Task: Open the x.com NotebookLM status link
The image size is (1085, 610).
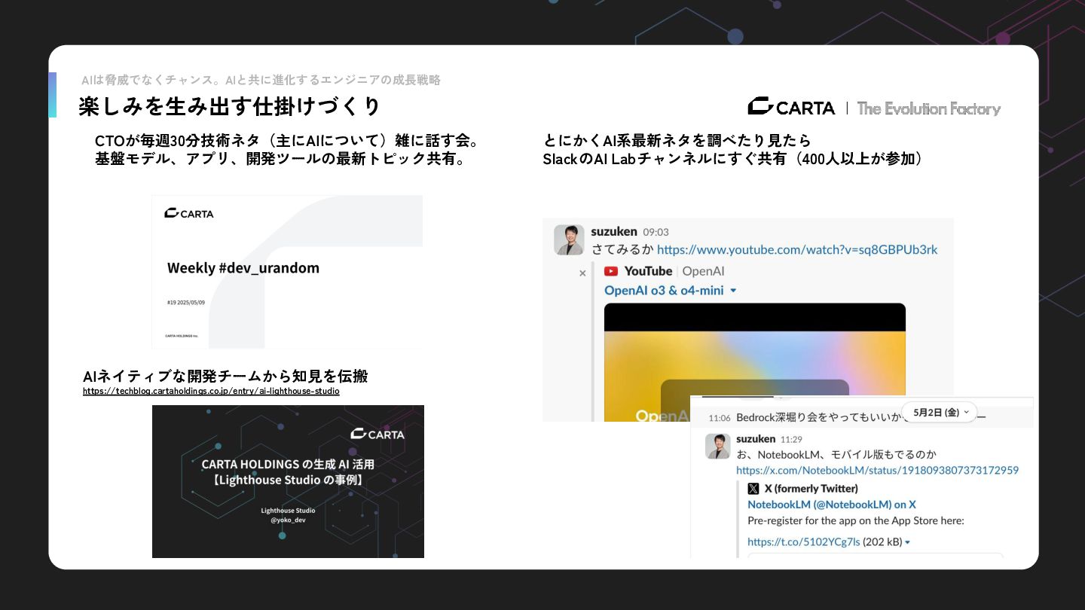Action: coord(877,471)
